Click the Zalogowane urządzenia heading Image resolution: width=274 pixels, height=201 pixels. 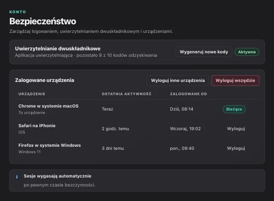click(x=45, y=80)
